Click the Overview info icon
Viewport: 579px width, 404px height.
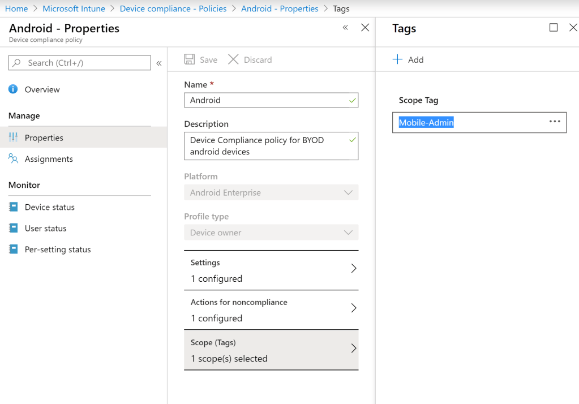pyautogui.click(x=13, y=89)
